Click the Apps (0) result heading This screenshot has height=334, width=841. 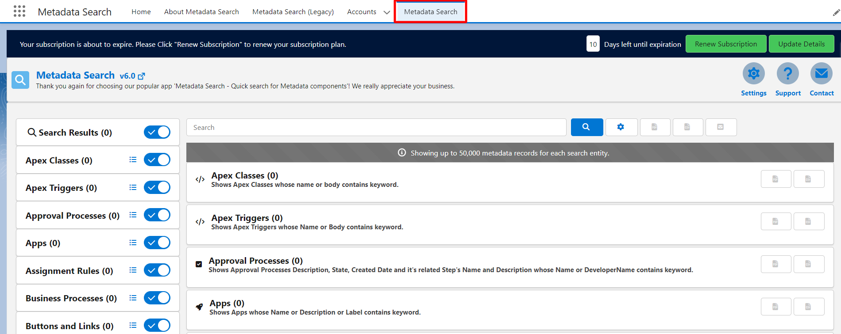click(x=227, y=303)
